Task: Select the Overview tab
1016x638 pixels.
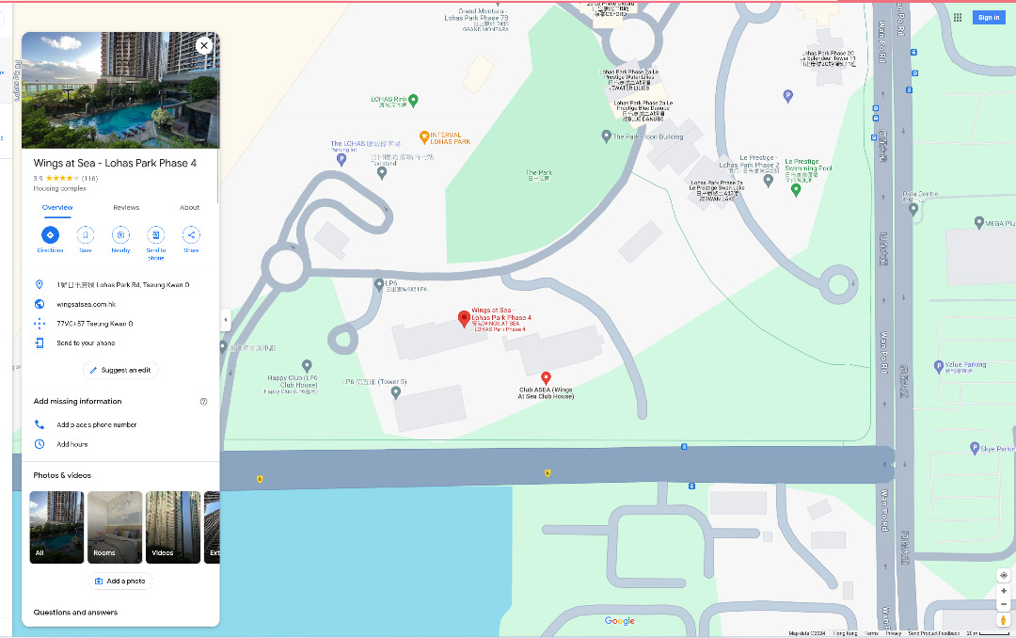Action: coord(57,207)
